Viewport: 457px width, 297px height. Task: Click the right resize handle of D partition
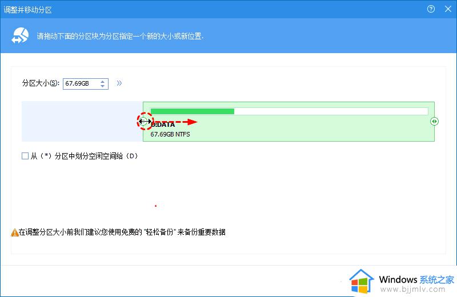434,121
